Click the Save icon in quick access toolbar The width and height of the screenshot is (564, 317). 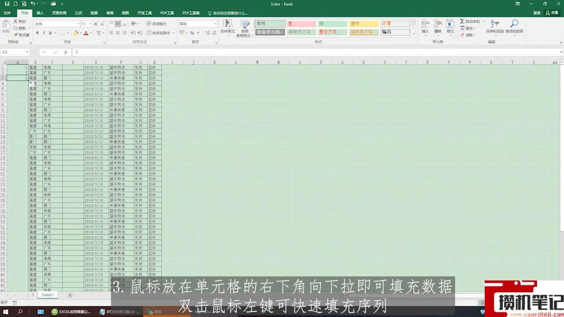point(7,4)
